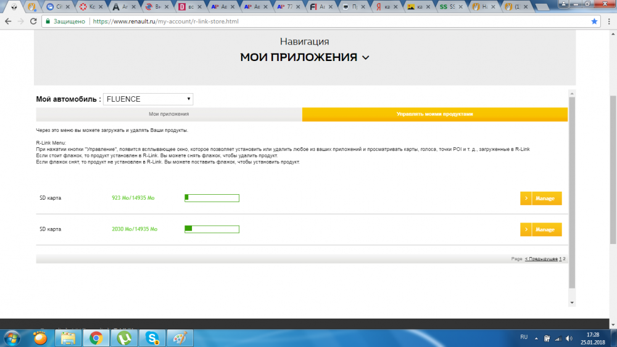The width and height of the screenshot is (617, 347).
Task: Click the 'Навигация' heading
Action: [x=305, y=41]
